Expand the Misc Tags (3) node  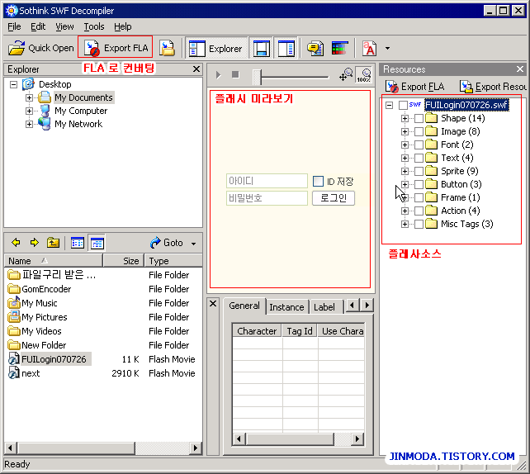(x=405, y=224)
